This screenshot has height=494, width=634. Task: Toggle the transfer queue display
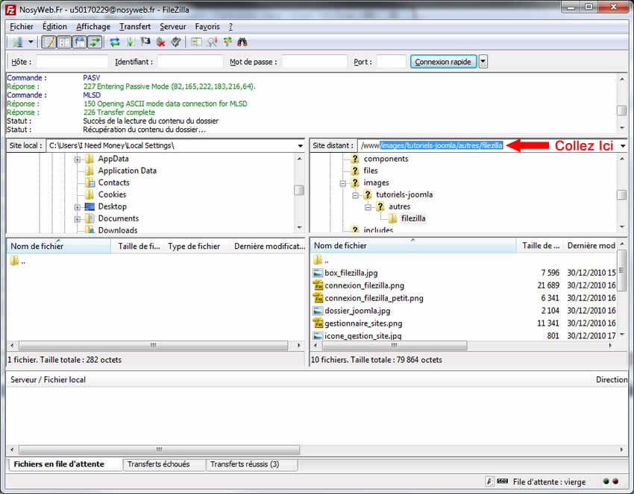coord(95,42)
